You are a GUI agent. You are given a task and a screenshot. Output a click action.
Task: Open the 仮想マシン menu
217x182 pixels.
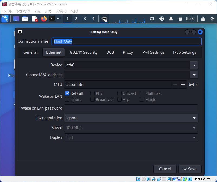click(x=23, y=11)
